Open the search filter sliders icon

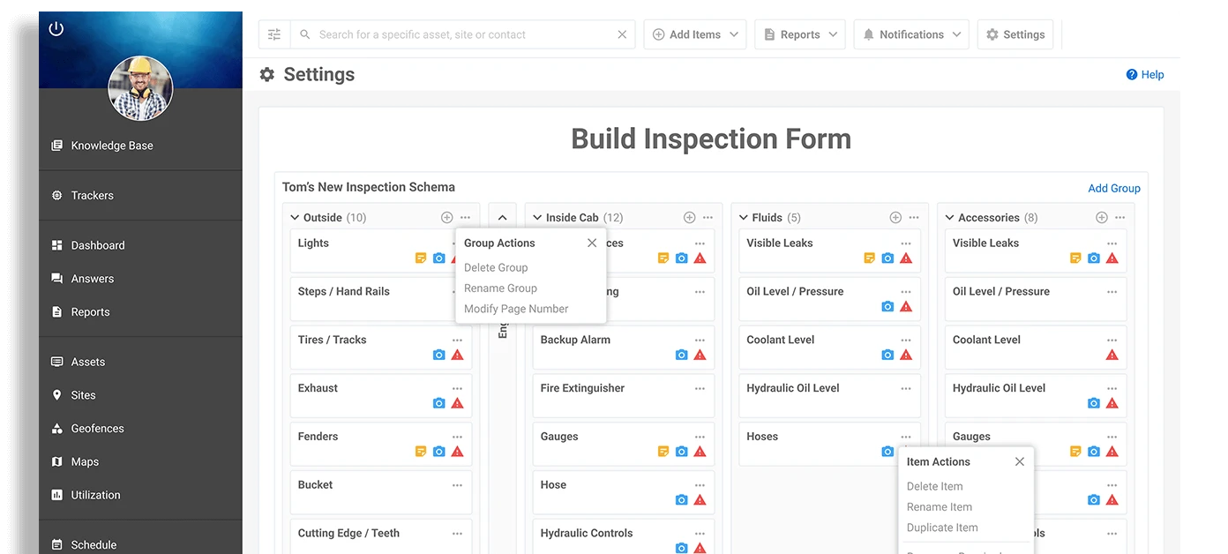[x=273, y=34]
